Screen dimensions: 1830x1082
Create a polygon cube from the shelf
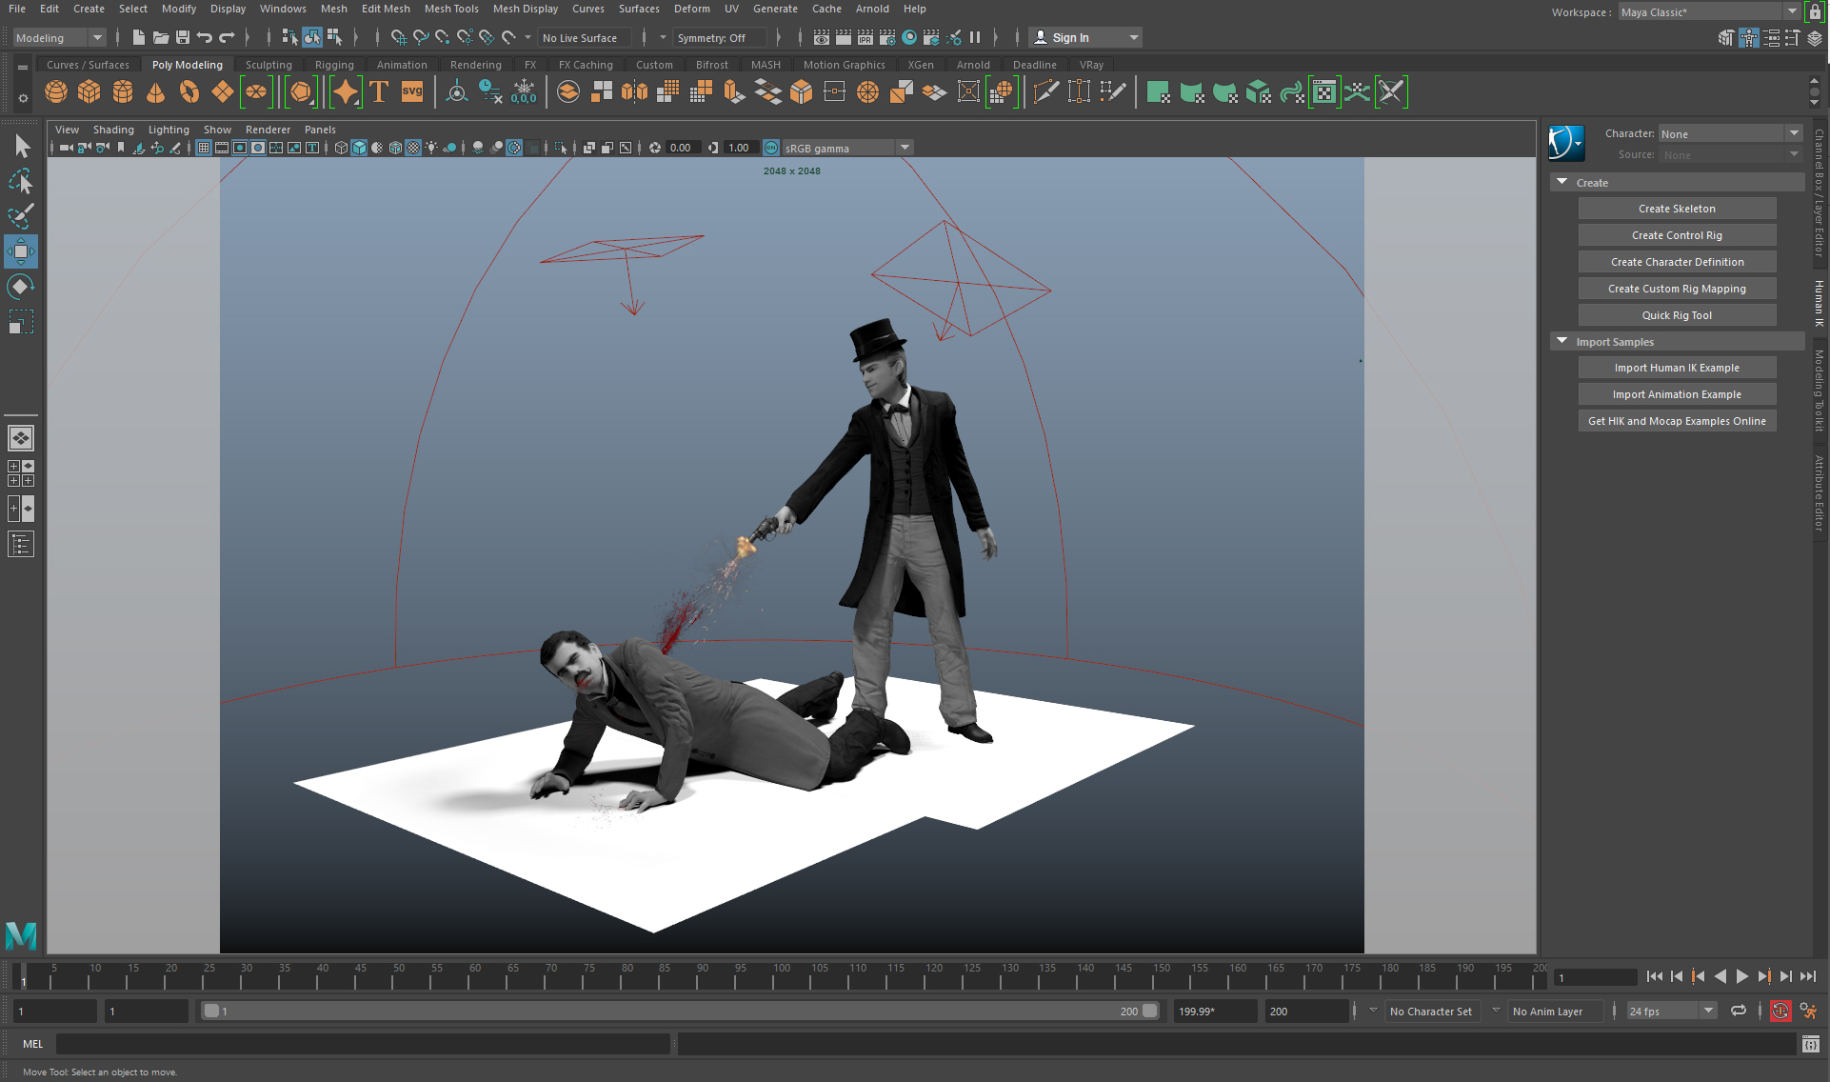90,92
